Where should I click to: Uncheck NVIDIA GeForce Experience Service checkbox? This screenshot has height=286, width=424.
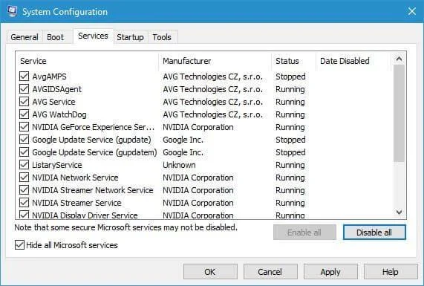tap(24, 126)
